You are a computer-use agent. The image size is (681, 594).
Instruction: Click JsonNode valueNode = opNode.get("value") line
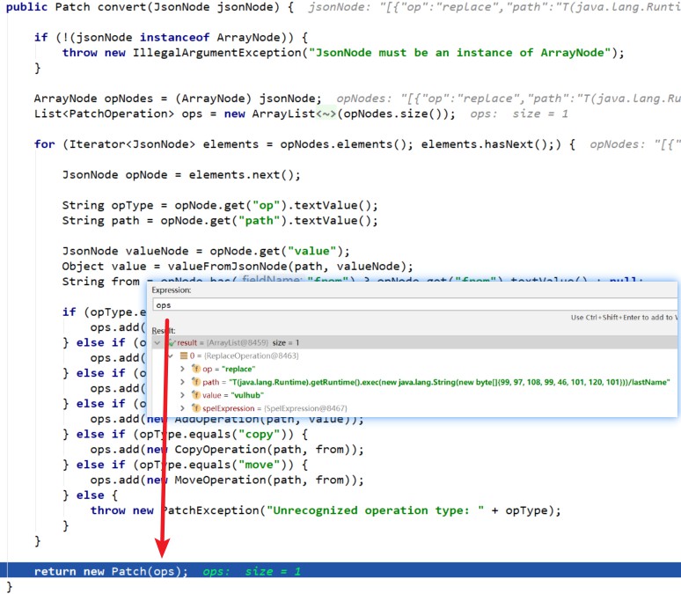coord(206,251)
